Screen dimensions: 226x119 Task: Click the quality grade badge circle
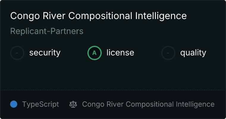tap(168, 53)
